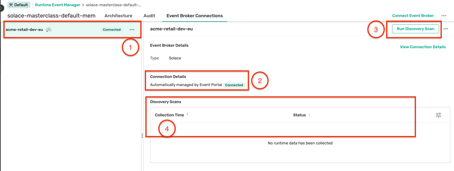
Task: Open ellipsis menu next to Run Discovery Scan
Action: tap(446, 29)
